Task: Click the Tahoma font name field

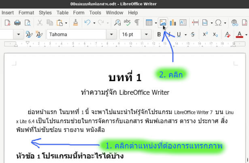Action: (x=77, y=34)
